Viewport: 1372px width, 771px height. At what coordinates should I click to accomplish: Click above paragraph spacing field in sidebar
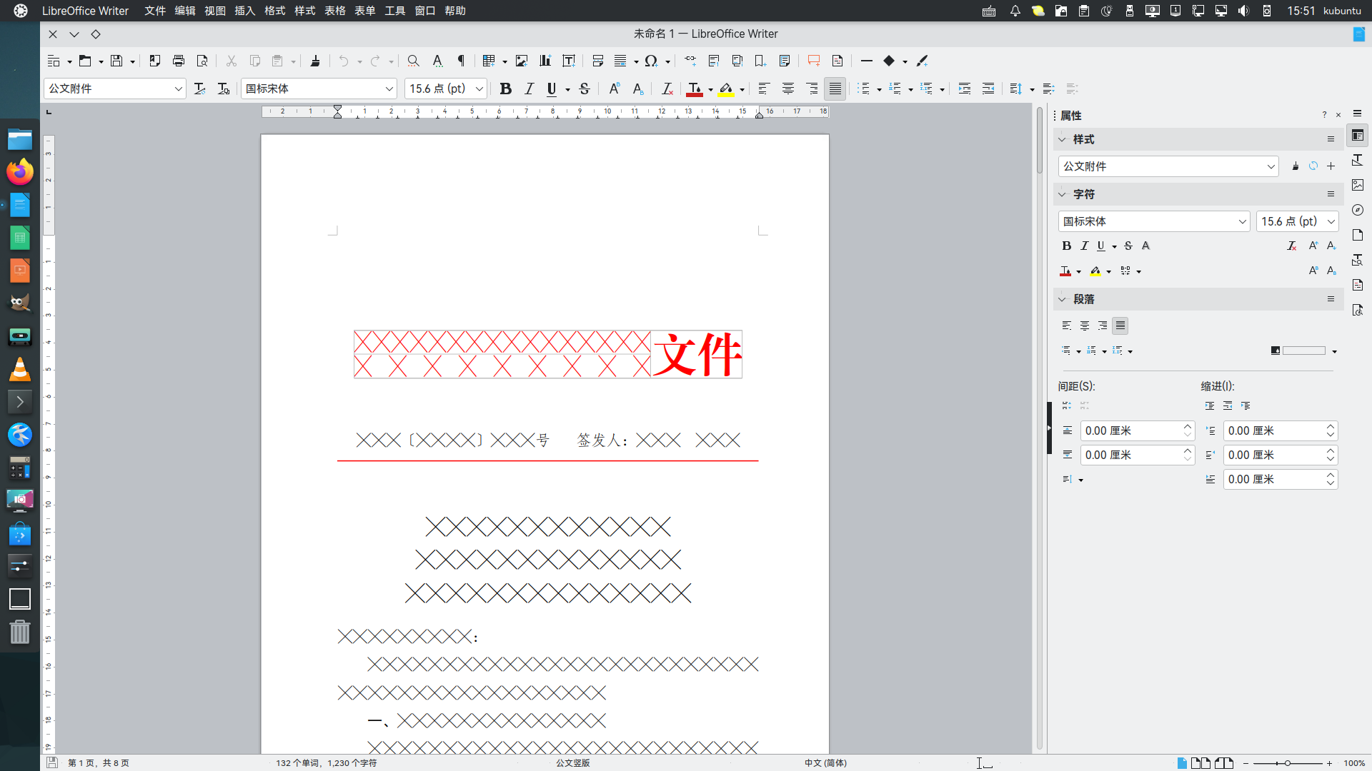tap(1138, 430)
